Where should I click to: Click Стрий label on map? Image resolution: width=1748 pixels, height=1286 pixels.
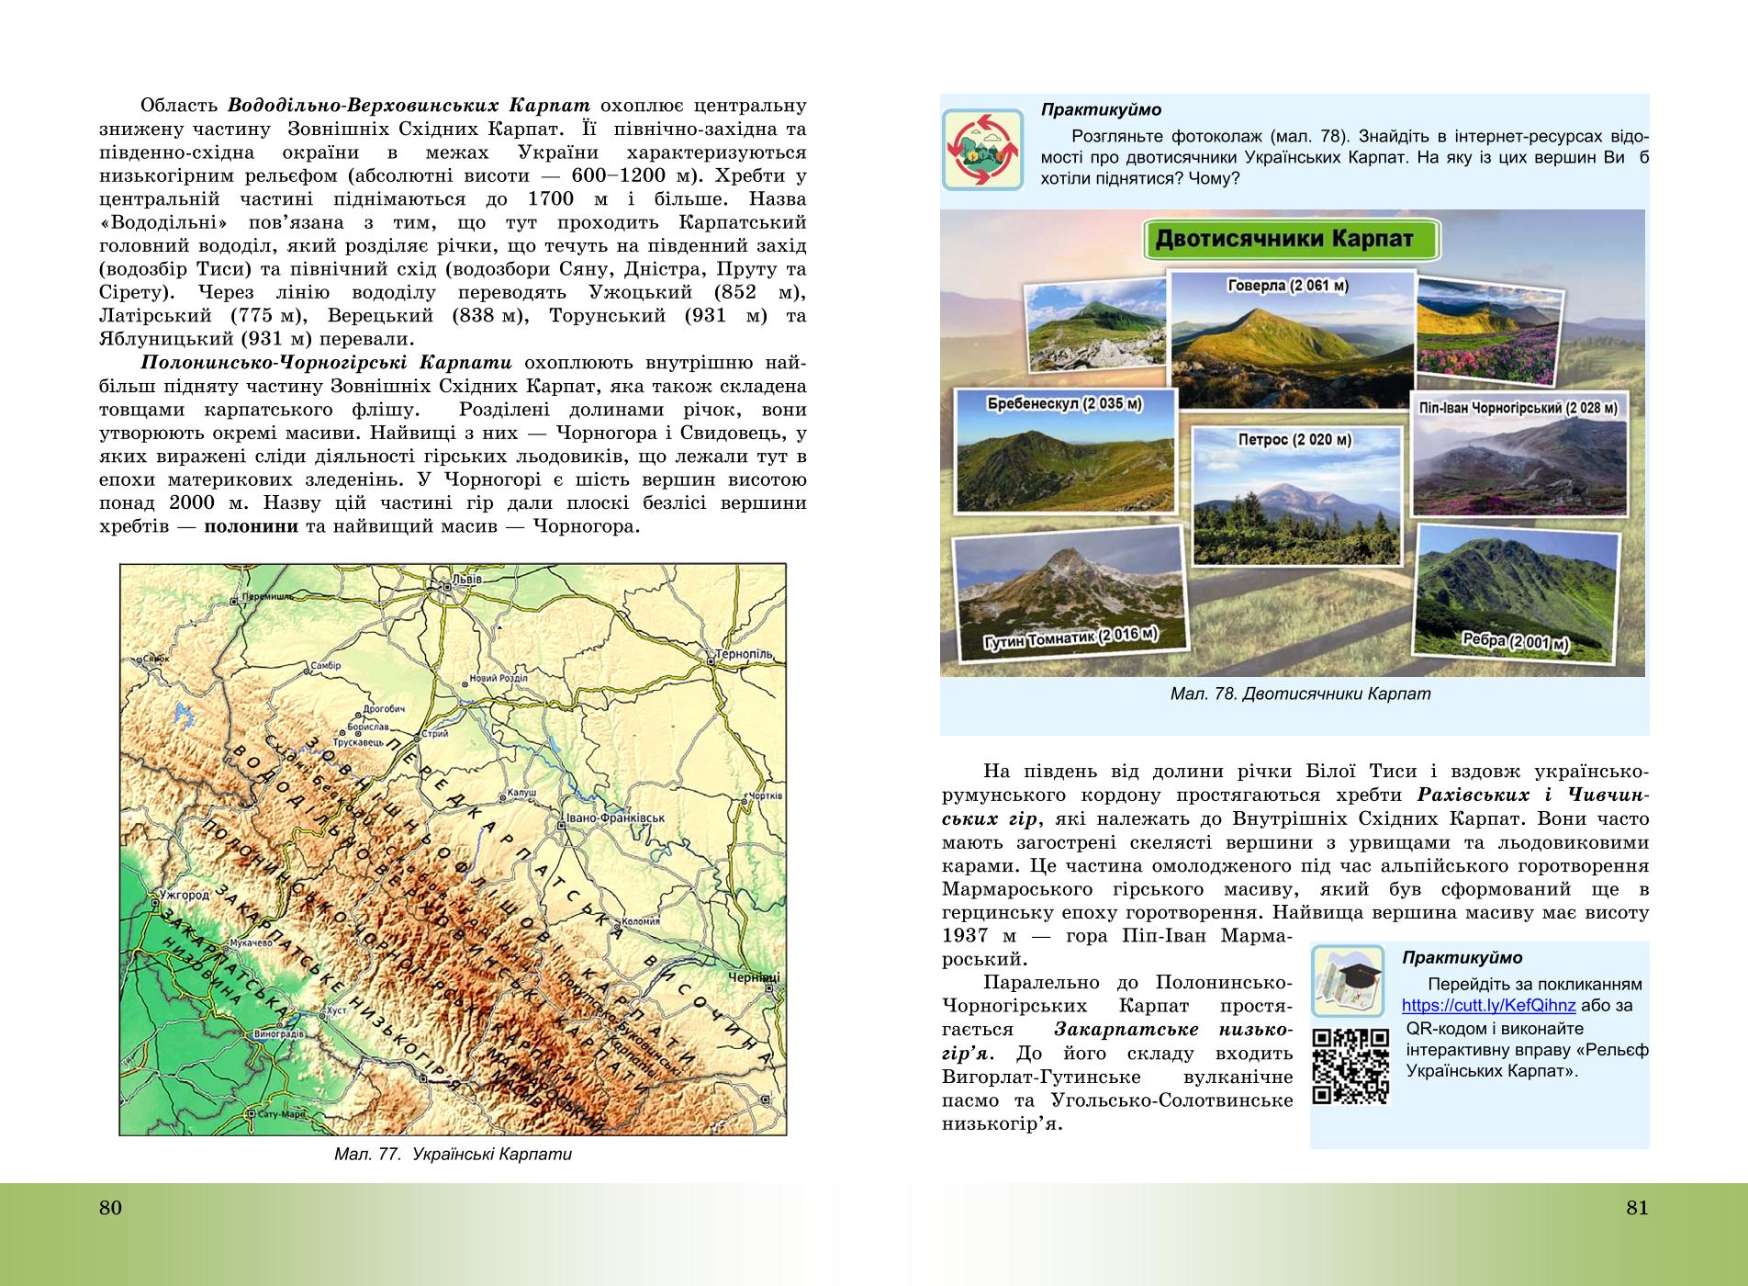435,735
